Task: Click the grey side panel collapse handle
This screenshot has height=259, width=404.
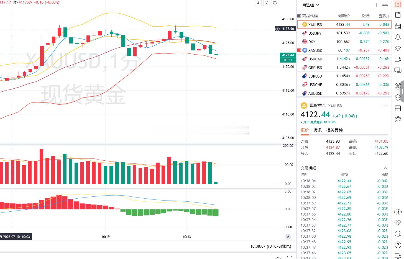Action: (402, 91)
